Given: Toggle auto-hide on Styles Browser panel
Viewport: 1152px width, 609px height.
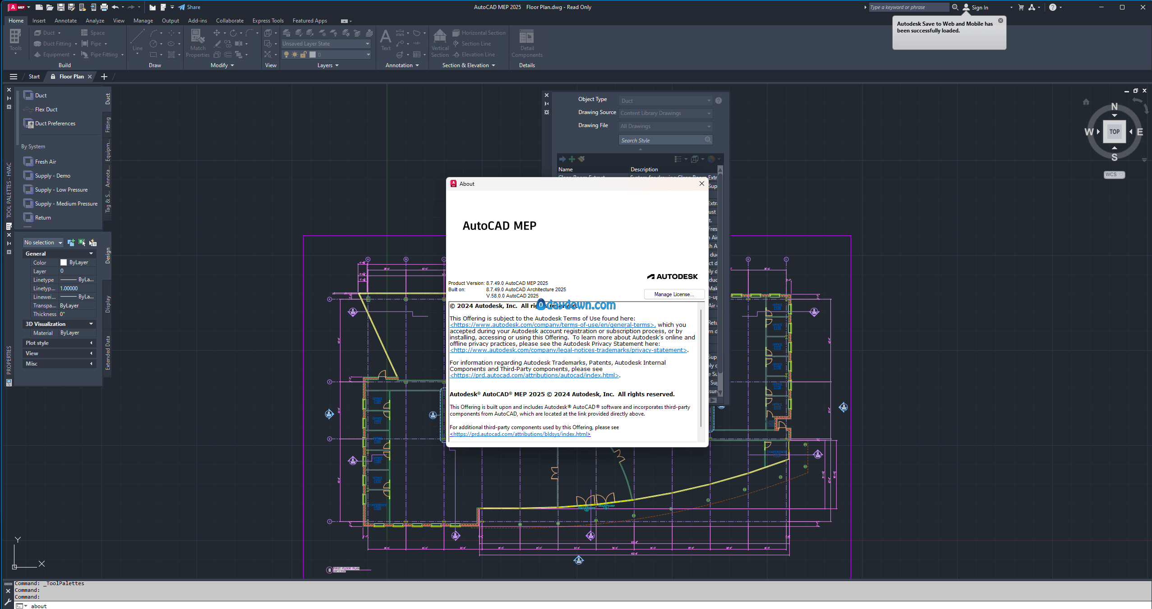Looking at the screenshot, I should [x=547, y=104].
